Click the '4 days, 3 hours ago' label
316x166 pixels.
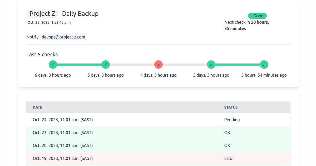159,75
